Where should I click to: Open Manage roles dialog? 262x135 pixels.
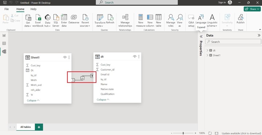click(171, 21)
